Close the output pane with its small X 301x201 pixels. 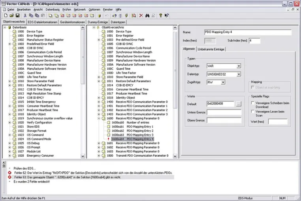coord(4,163)
